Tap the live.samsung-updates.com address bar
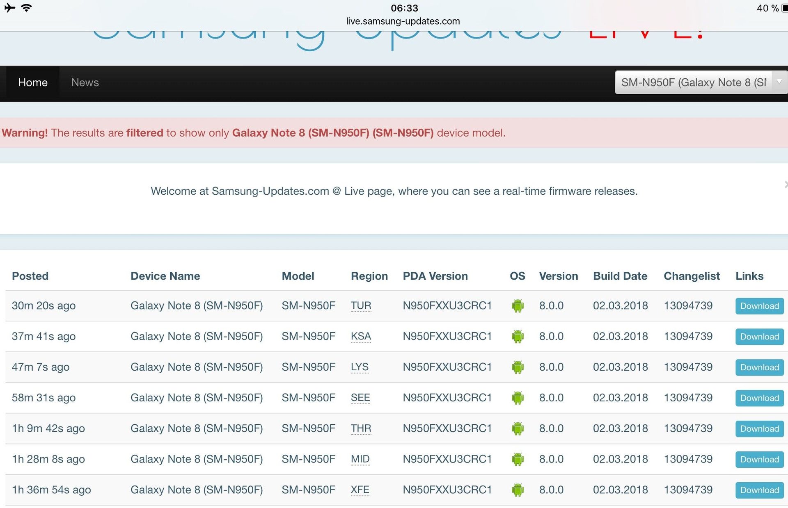This screenshot has width=788, height=508. click(x=403, y=21)
